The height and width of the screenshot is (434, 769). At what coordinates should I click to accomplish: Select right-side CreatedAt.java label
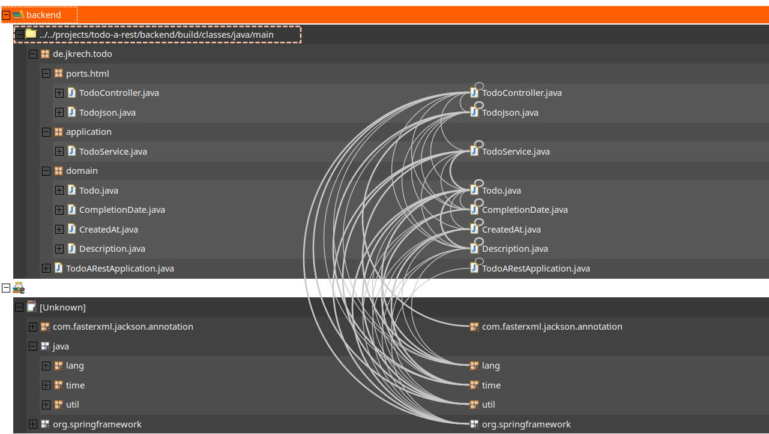[511, 230]
